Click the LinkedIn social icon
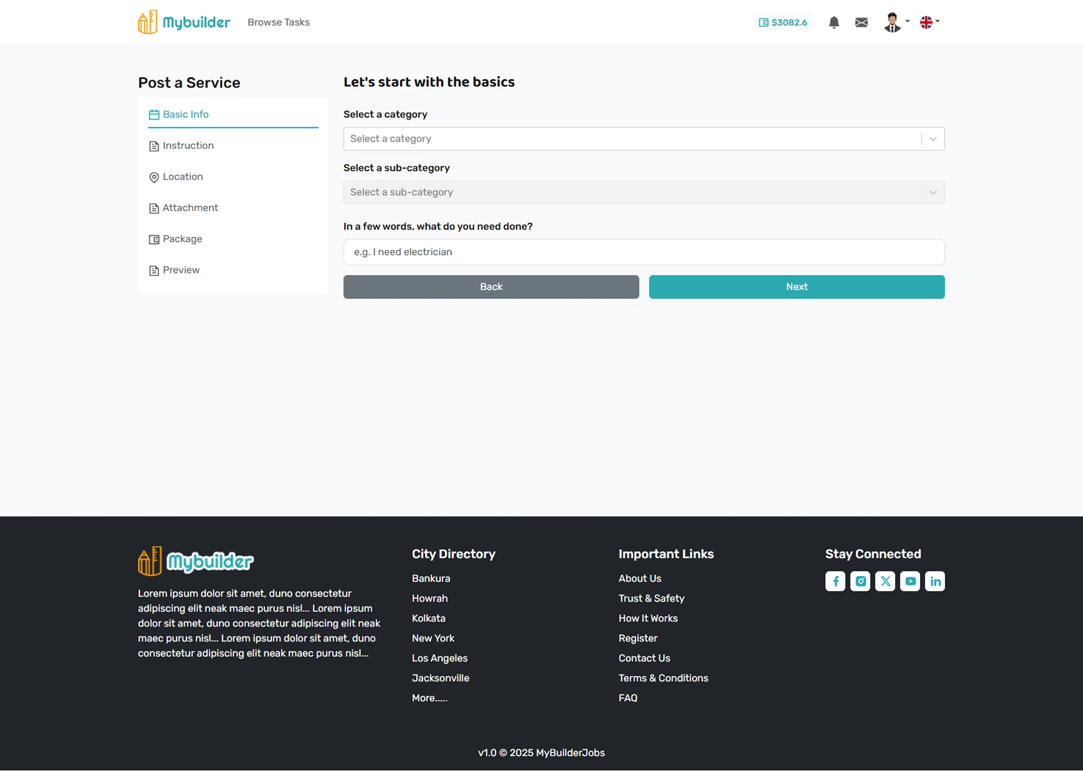 pos(935,581)
